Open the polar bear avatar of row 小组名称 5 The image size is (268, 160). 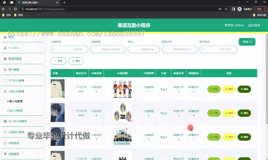pos(57,89)
